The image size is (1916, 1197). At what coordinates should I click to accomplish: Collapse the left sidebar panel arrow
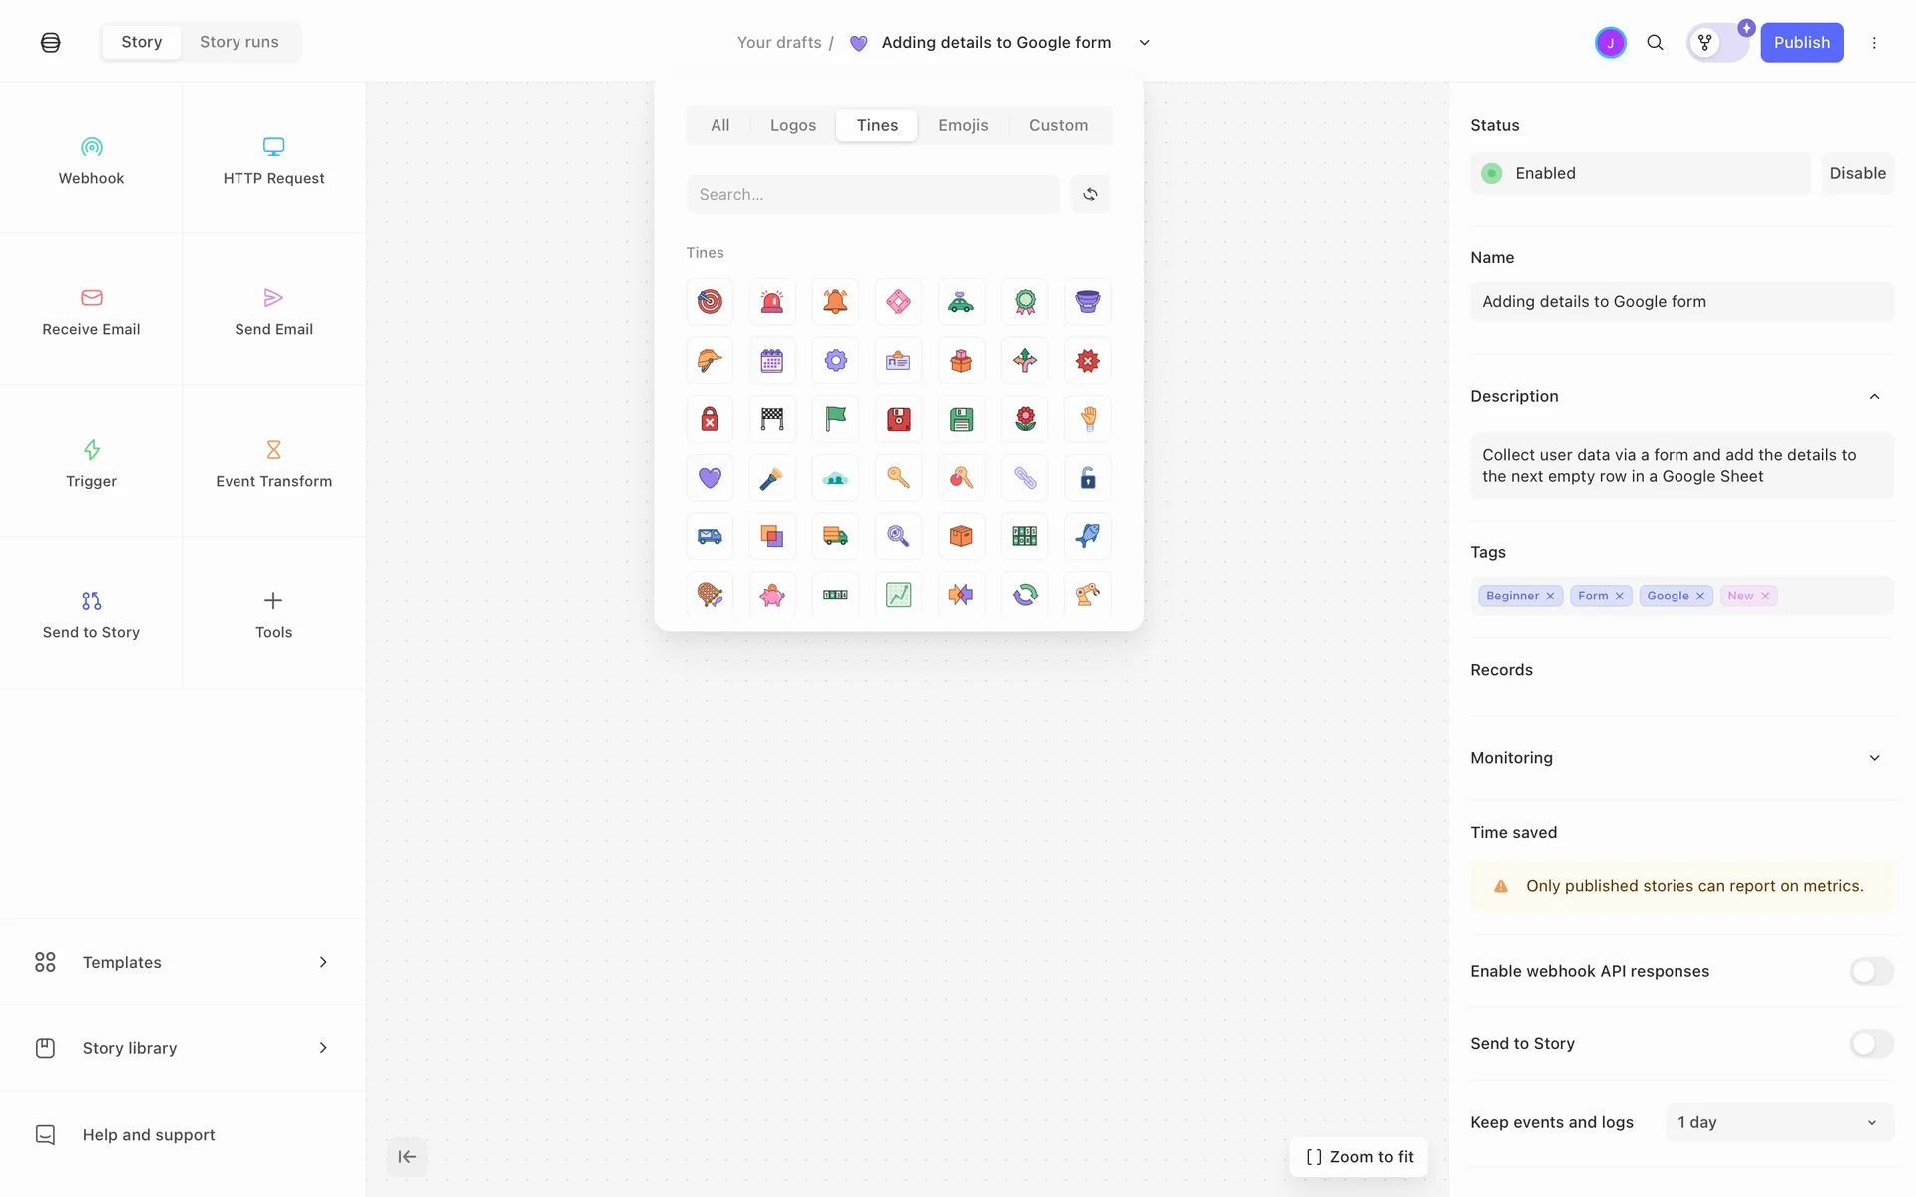(x=407, y=1157)
